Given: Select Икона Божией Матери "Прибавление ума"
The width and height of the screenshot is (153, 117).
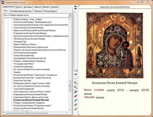Looking at the screenshot, I should coord(32,22).
